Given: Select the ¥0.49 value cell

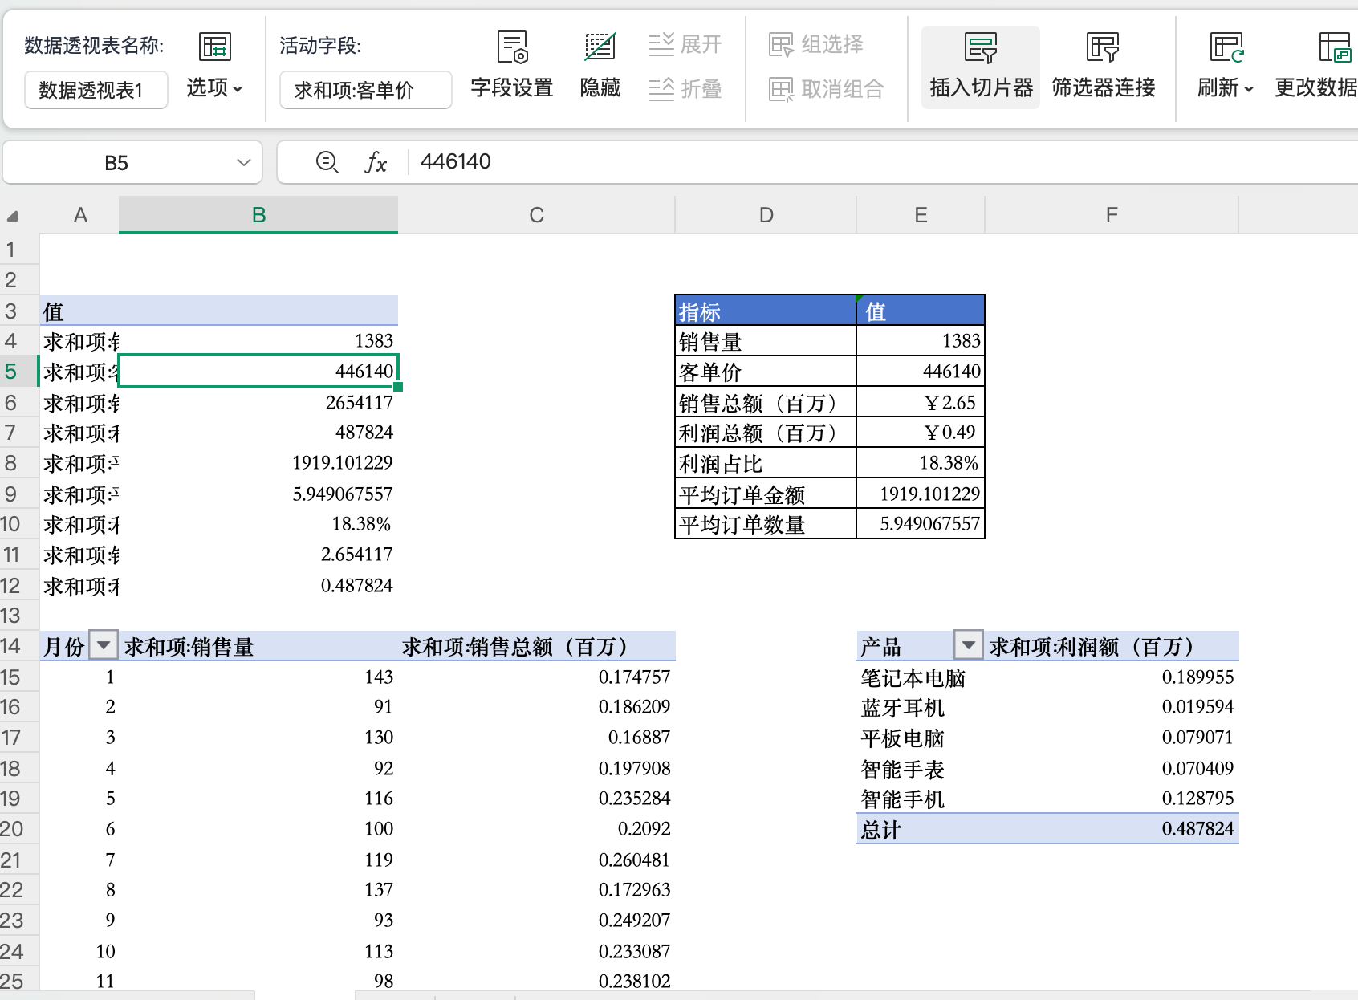Looking at the screenshot, I should tap(921, 433).
